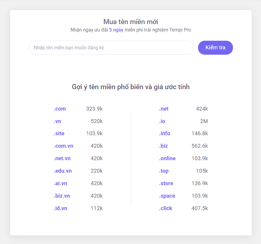The image size is (261, 244).
Task: Choose the .net domain suggestion
Action: tap(164, 109)
